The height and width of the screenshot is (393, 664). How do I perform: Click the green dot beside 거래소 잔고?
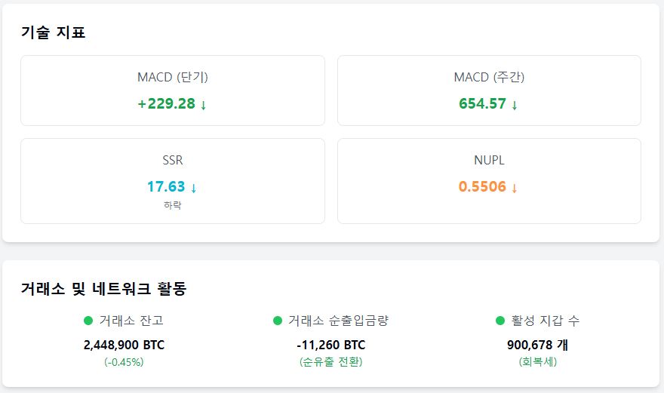click(x=88, y=321)
